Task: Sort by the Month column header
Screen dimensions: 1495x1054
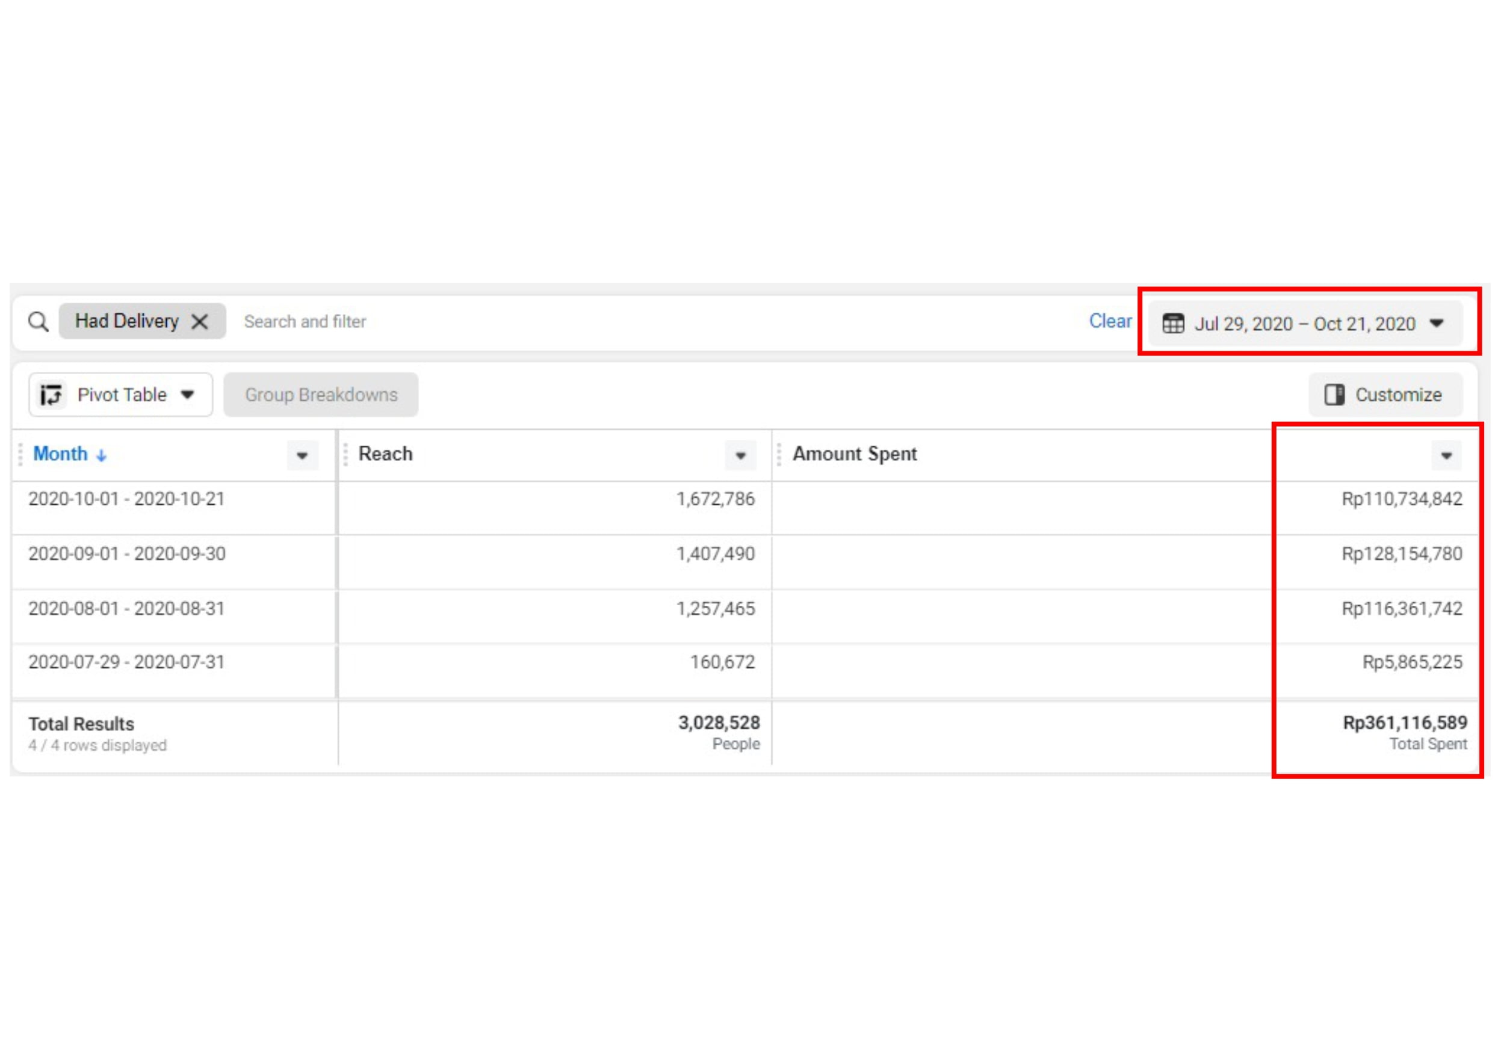Action: (x=61, y=454)
